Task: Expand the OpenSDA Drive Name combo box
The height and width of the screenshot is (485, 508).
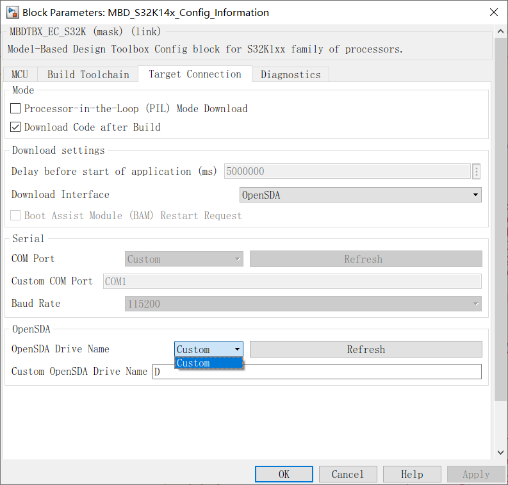Action: pos(208,349)
